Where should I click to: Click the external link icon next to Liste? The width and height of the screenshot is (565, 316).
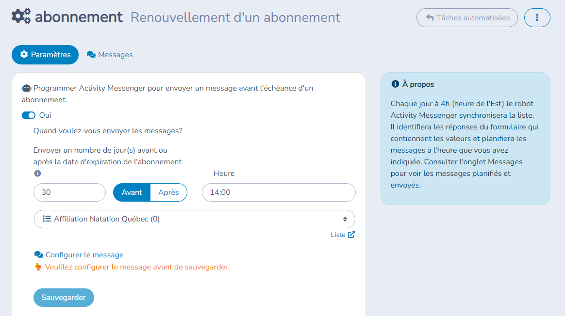point(351,235)
